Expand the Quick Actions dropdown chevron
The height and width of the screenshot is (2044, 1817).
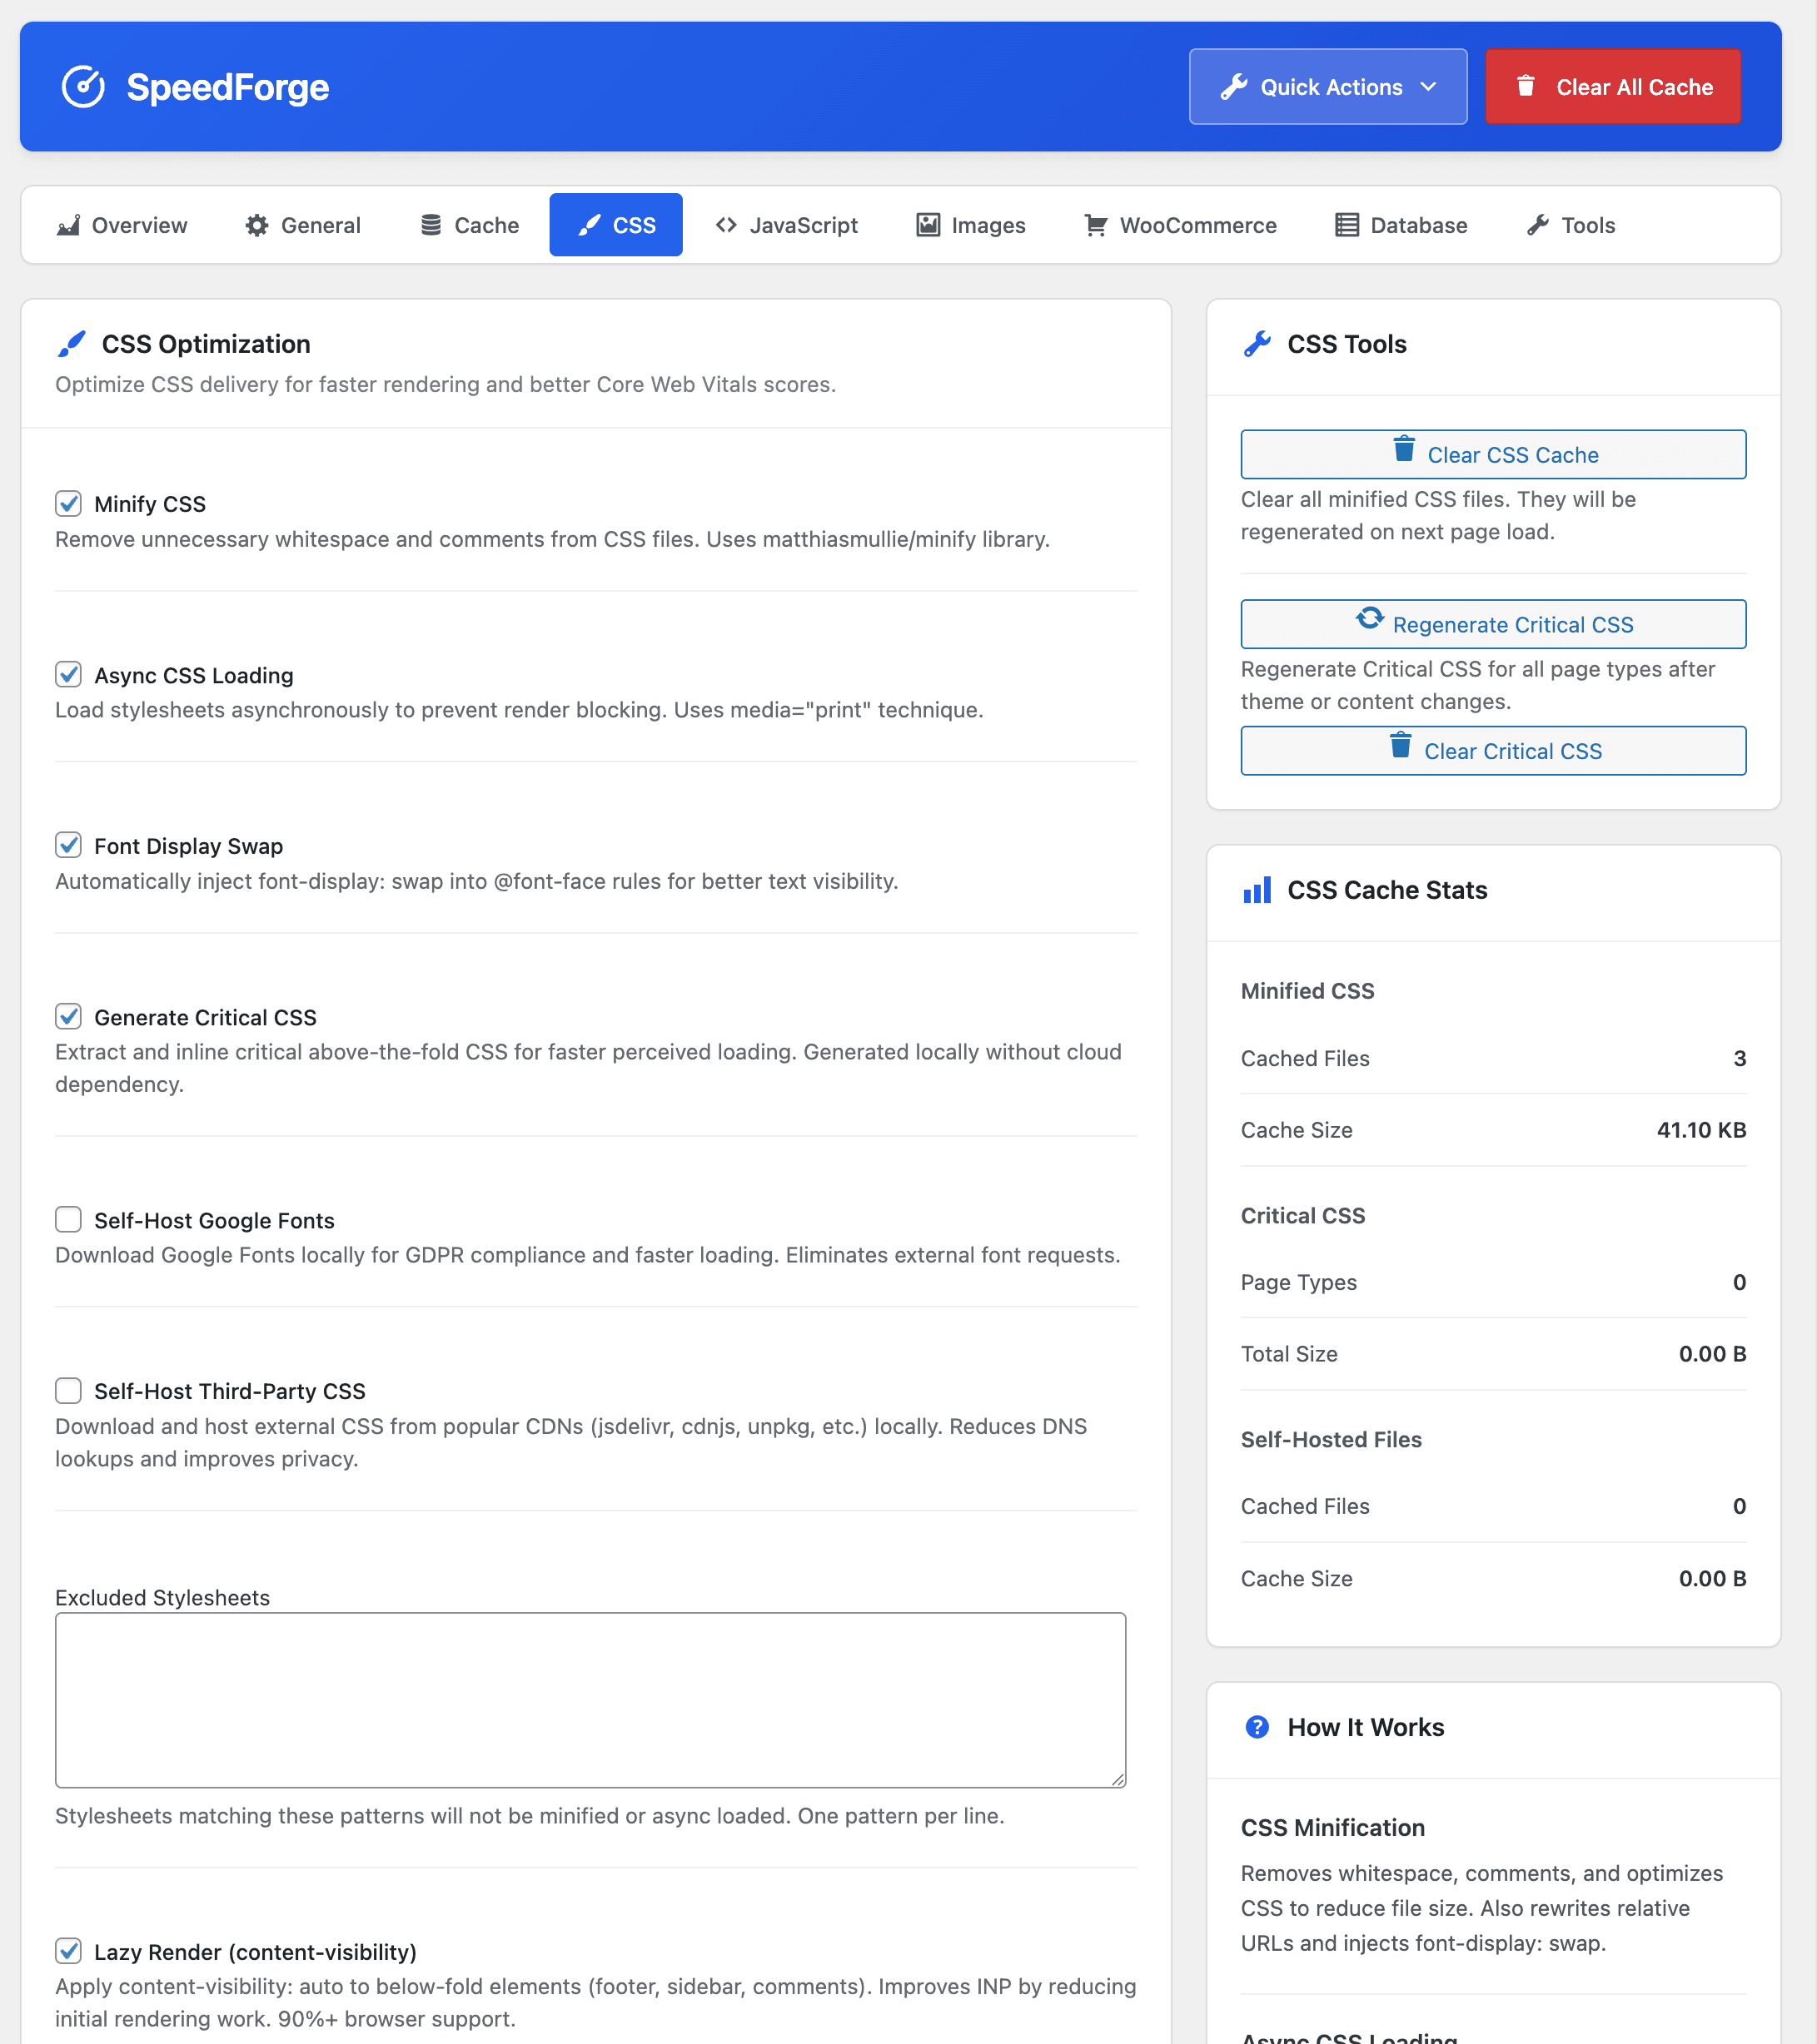click(x=1429, y=87)
